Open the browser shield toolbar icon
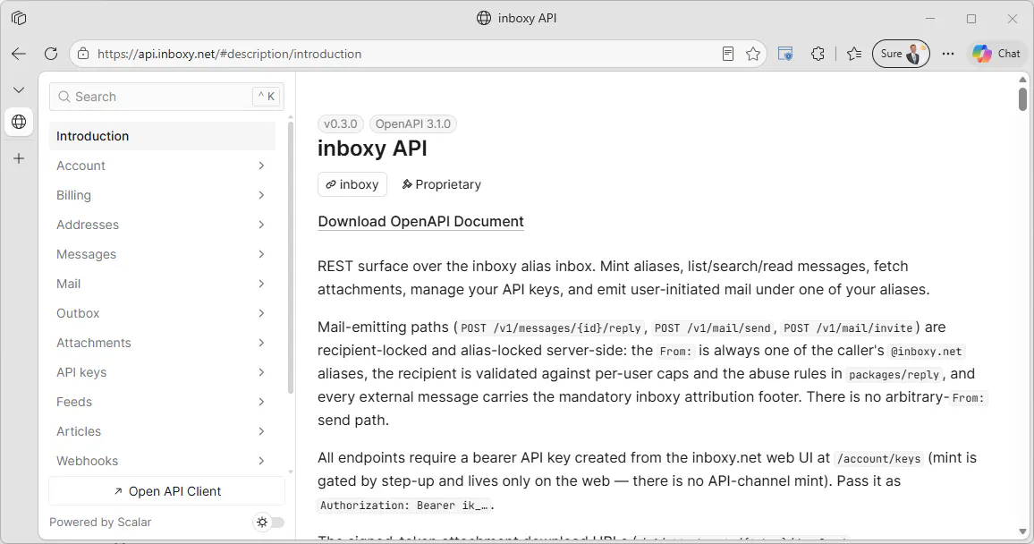 [x=785, y=54]
